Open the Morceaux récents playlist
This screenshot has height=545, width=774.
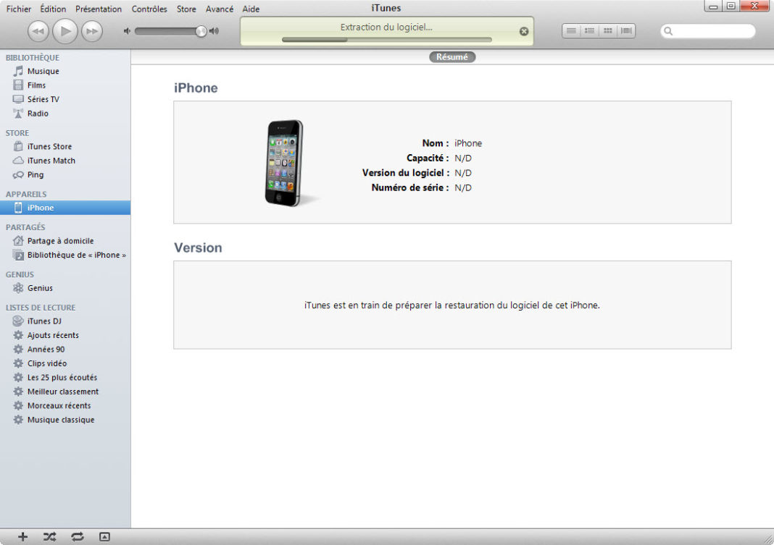[x=65, y=405]
